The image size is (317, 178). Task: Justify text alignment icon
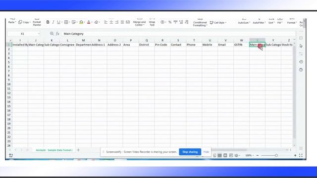click(x=122, y=22)
